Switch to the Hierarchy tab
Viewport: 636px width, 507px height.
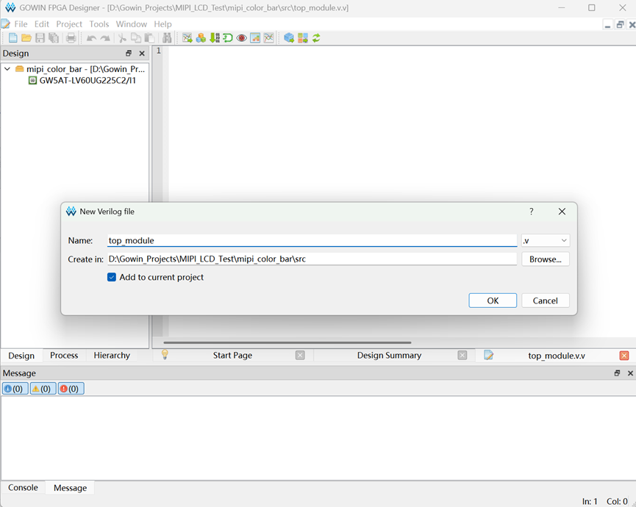(x=112, y=356)
